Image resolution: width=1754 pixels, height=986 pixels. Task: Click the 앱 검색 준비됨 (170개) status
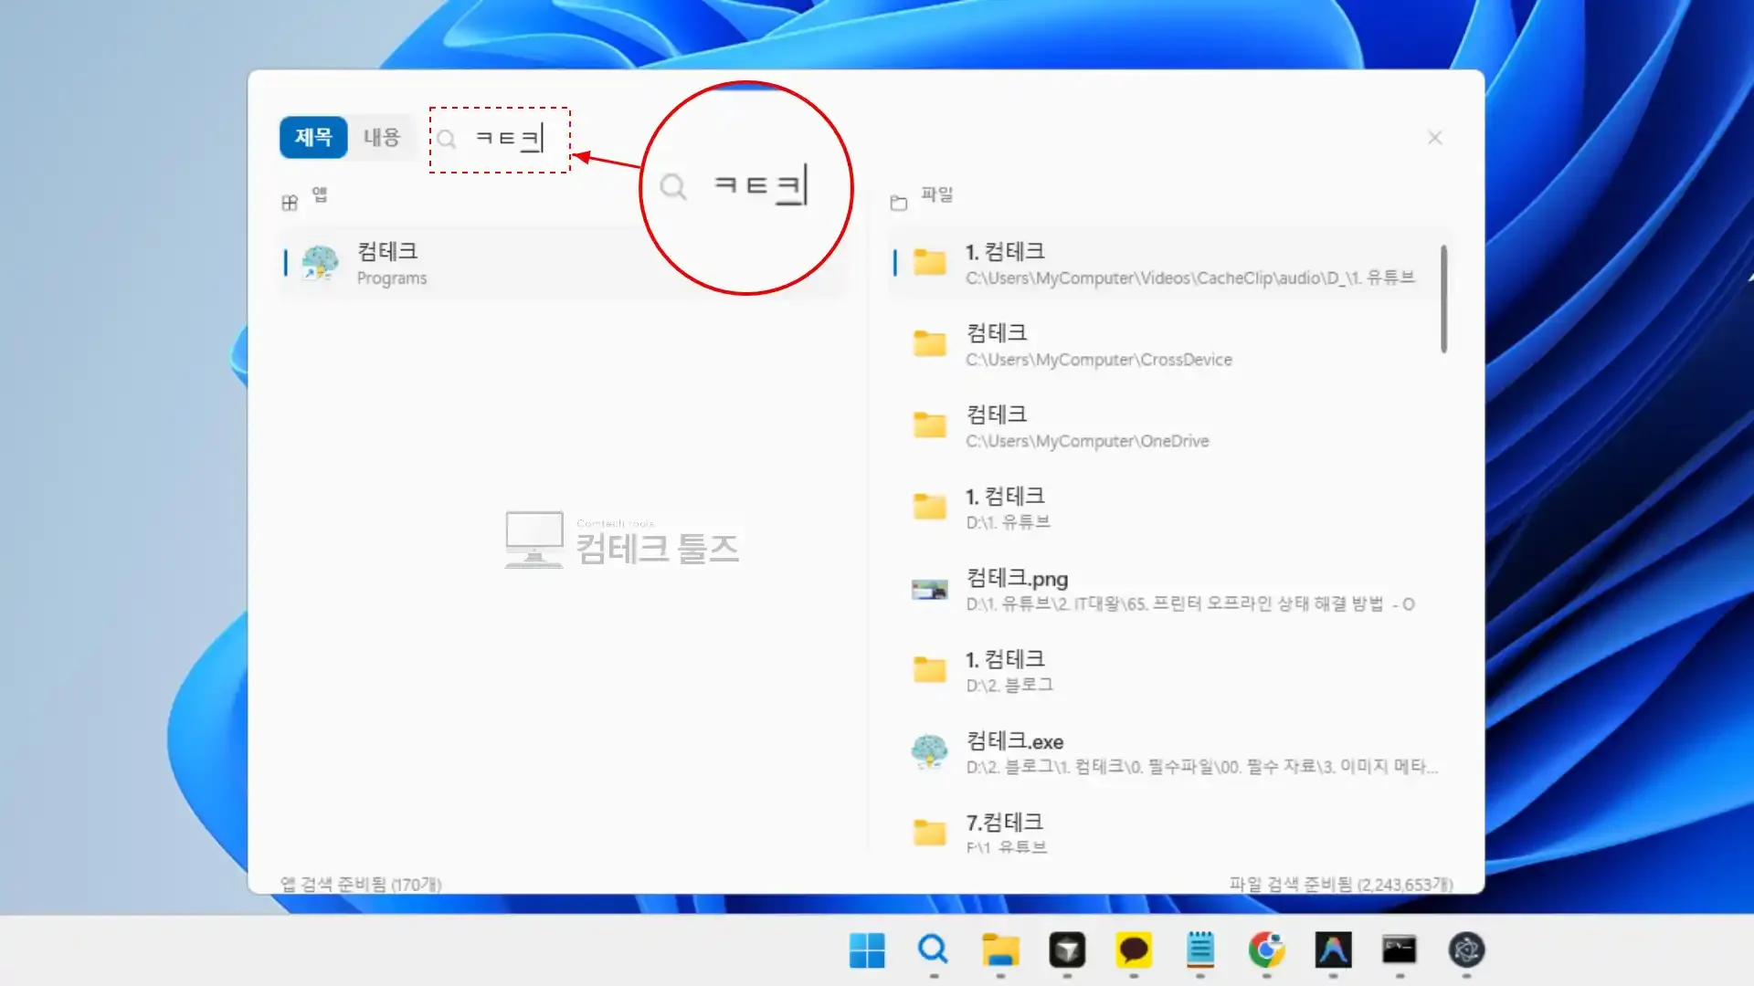pyautogui.click(x=361, y=884)
